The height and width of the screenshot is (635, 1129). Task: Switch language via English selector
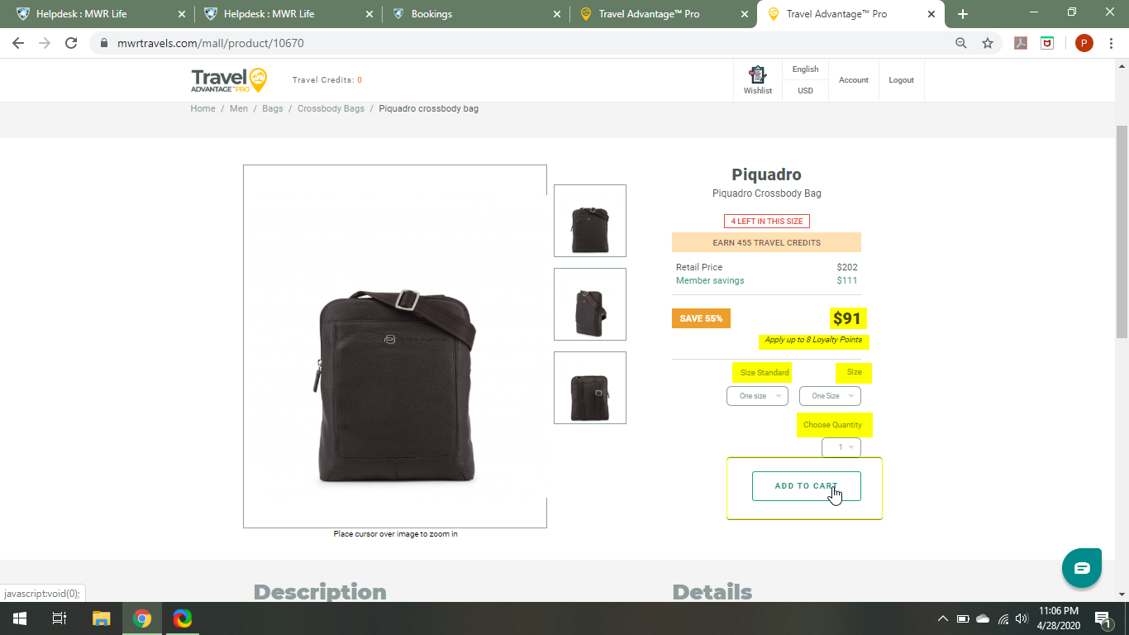click(x=805, y=69)
